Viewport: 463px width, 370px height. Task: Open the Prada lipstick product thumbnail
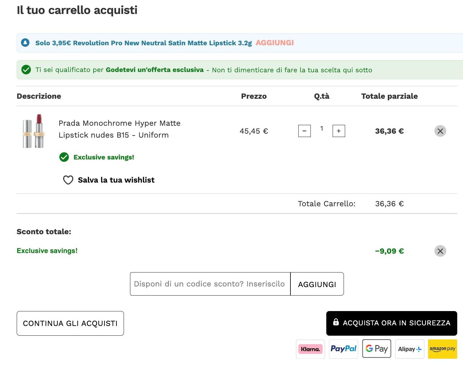point(34,131)
